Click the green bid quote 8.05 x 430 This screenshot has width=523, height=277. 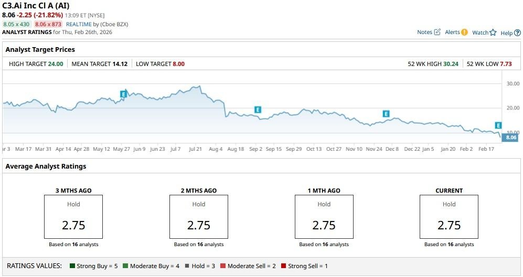pos(16,24)
